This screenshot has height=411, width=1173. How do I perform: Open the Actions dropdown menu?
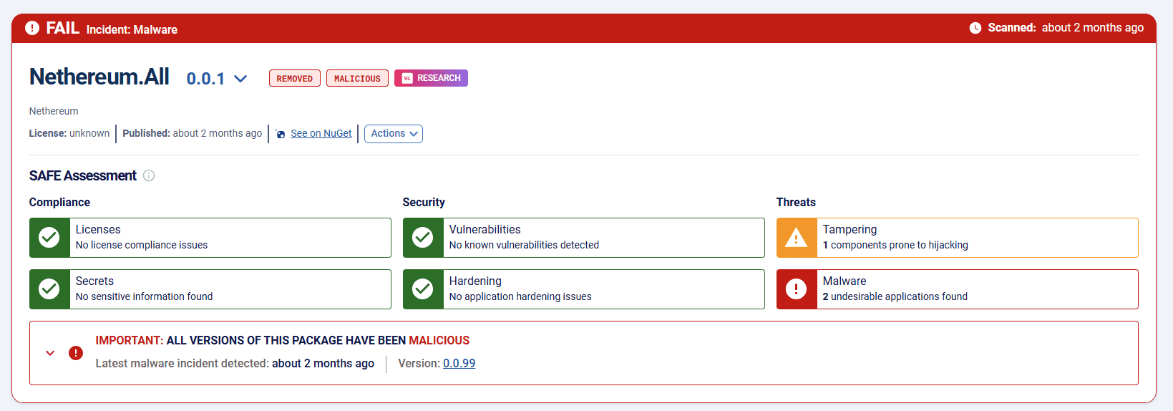(394, 134)
